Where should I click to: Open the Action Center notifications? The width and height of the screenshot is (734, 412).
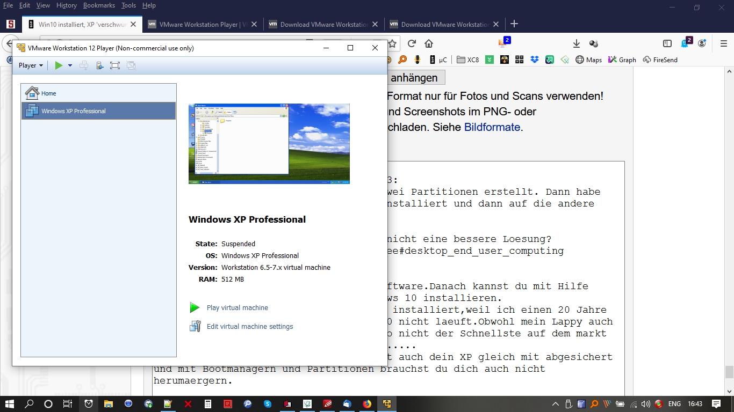tap(716, 404)
